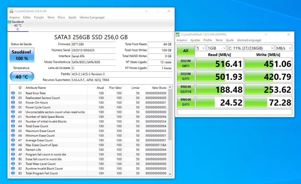Click the Recursos Suportados field
Viewport: 301px width, 184px height.
(122, 80)
